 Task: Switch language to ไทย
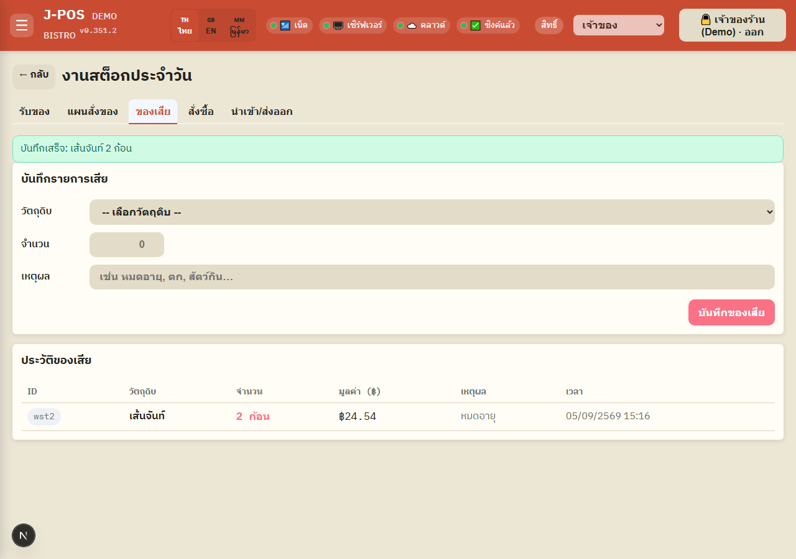click(x=185, y=25)
